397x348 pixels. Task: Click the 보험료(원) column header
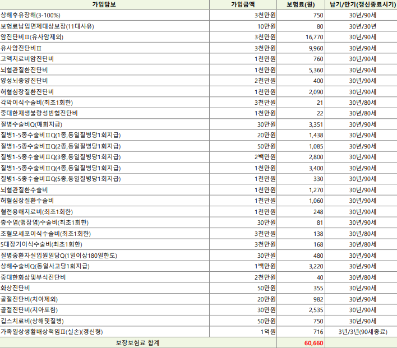pos(303,4)
